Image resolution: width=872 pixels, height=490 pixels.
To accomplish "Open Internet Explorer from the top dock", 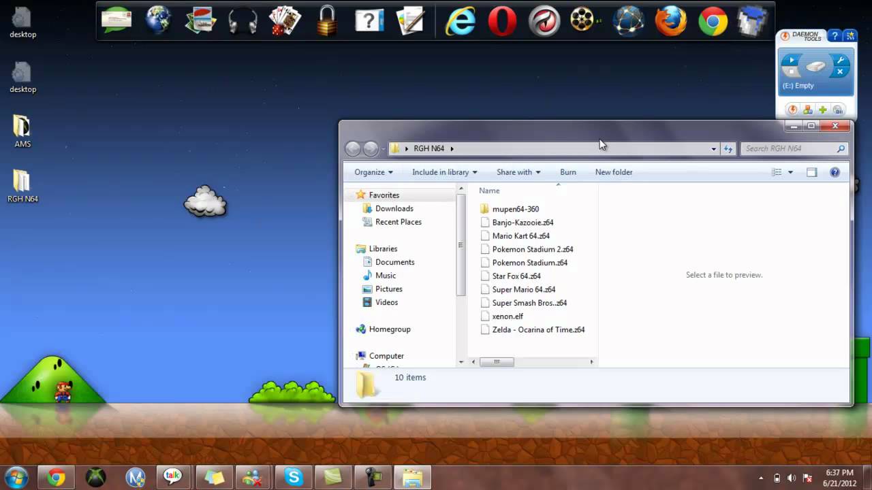I will point(461,21).
